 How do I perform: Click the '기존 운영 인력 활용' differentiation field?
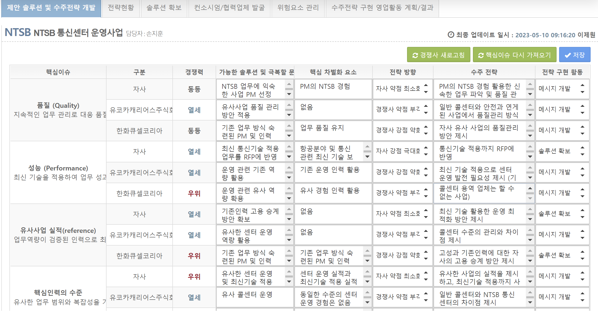(x=333, y=172)
